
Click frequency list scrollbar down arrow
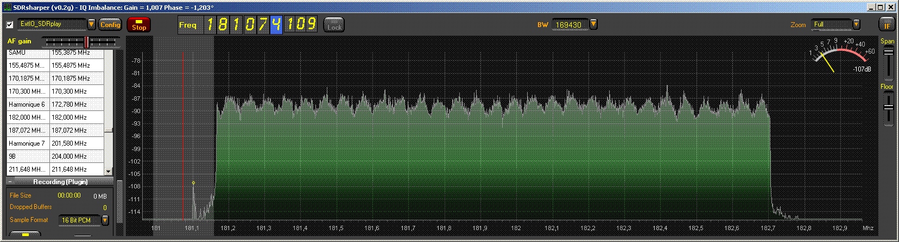tap(109, 171)
